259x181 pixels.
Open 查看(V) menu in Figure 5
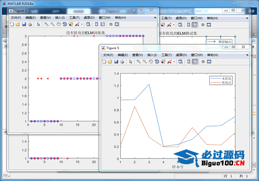137,55
